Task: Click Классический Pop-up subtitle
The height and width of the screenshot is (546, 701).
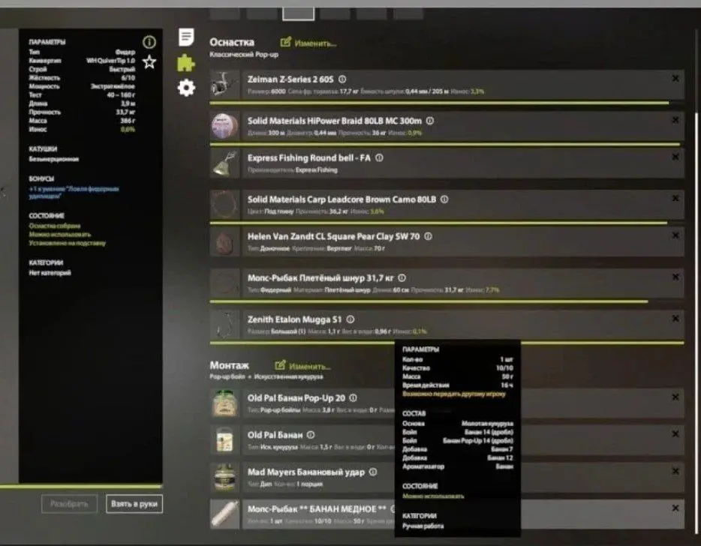Action: 244,55
